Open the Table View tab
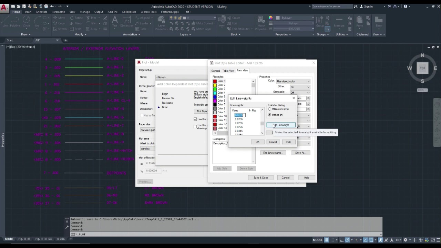Viewport: 441px width, 248px height. tap(228, 71)
